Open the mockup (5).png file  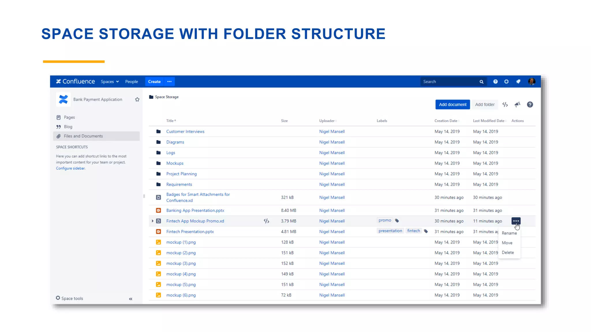tap(181, 284)
